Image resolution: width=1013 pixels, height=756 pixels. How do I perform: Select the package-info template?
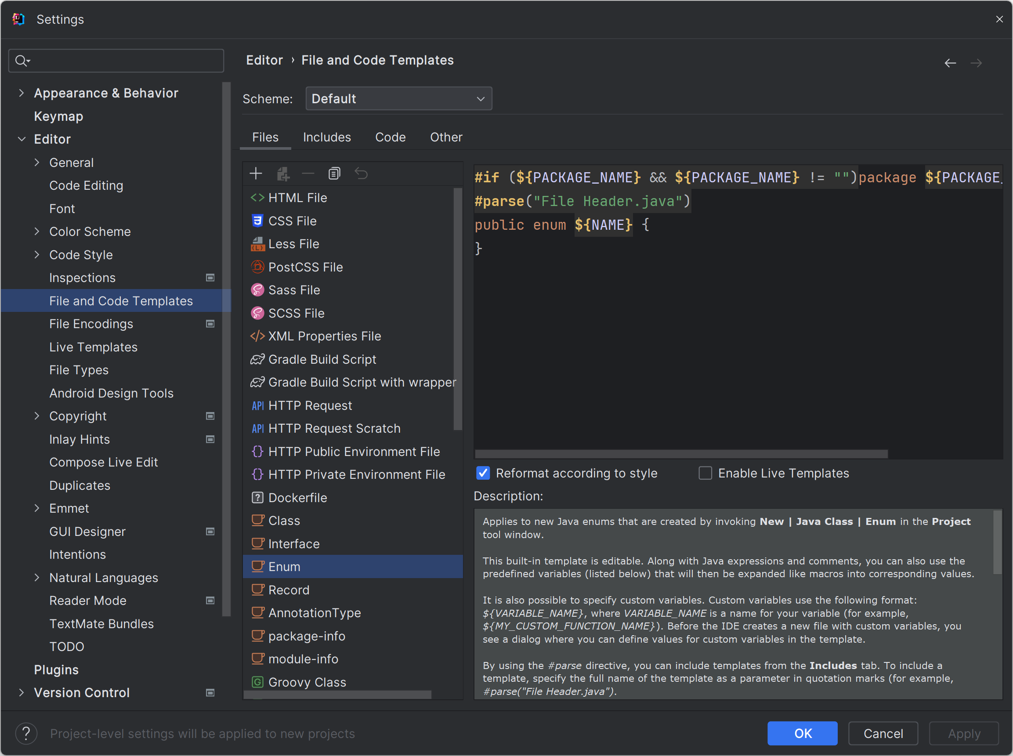point(353,636)
